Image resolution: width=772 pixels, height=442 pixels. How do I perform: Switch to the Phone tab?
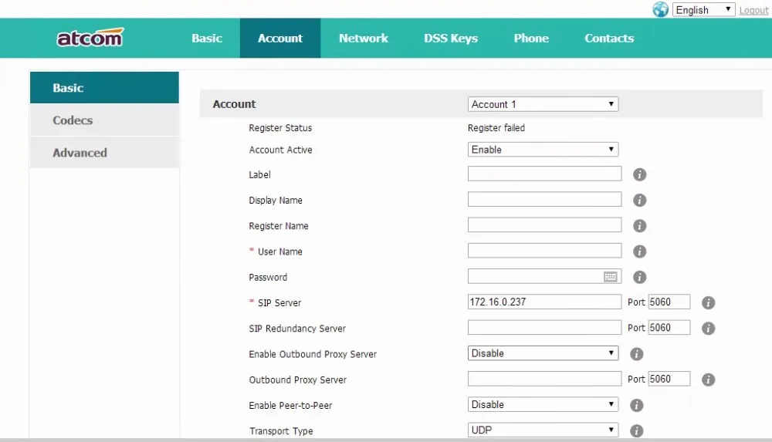coord(531,38)
